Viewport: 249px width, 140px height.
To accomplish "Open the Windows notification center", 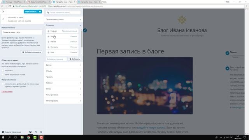I will 245,137.
